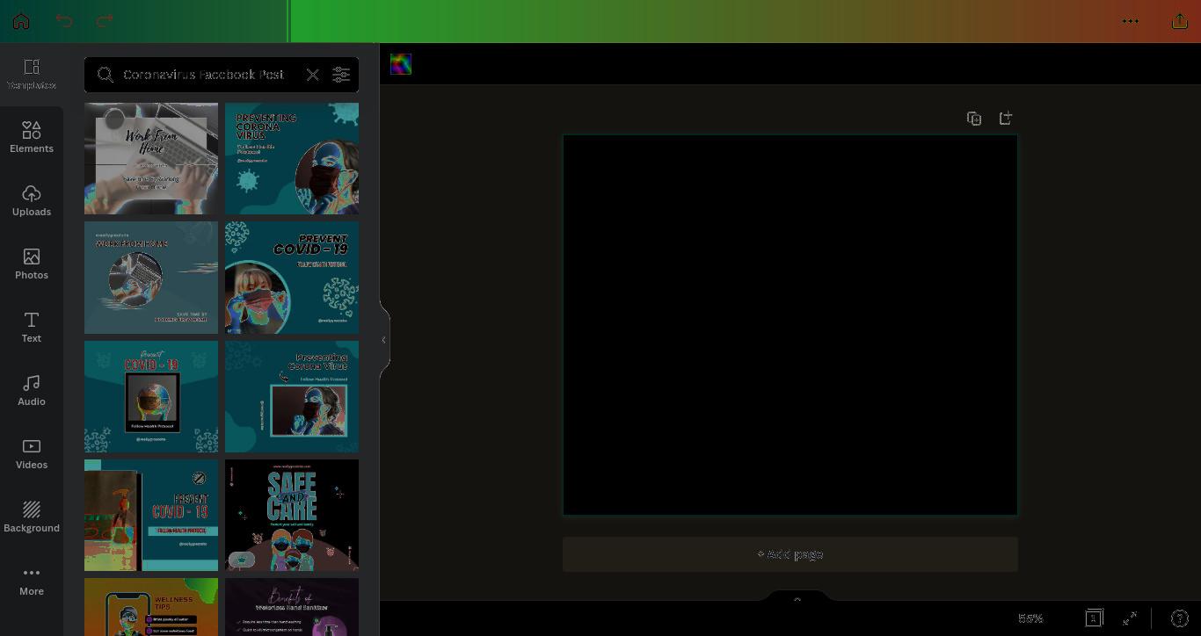Click the Coronavirus Facebook Post search field
This screenshot has width=1201, height=636.
203,75
